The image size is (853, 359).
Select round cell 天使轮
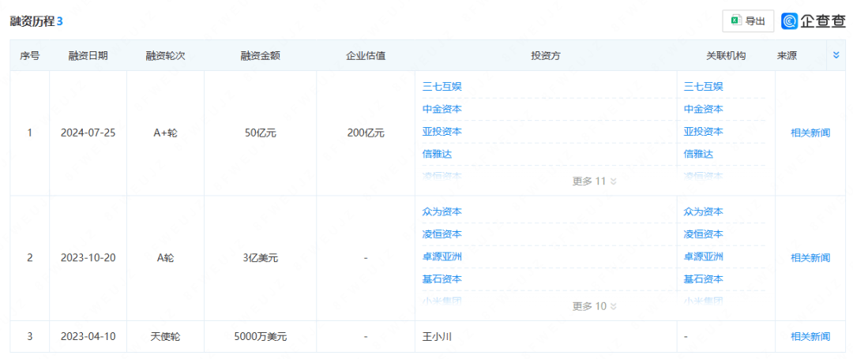[165, 337]
